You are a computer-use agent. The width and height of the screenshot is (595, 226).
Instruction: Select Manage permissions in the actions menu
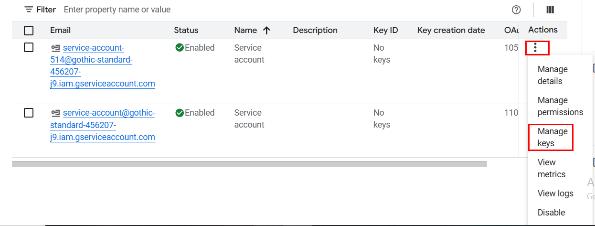click(x=560, y=106)
